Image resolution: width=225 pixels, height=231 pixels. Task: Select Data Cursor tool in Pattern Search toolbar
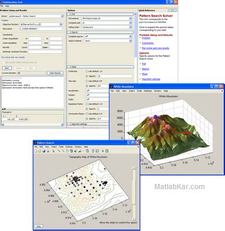[75, 151]
